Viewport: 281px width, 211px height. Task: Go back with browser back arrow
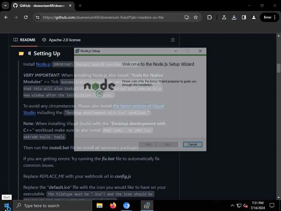(6, 17)
